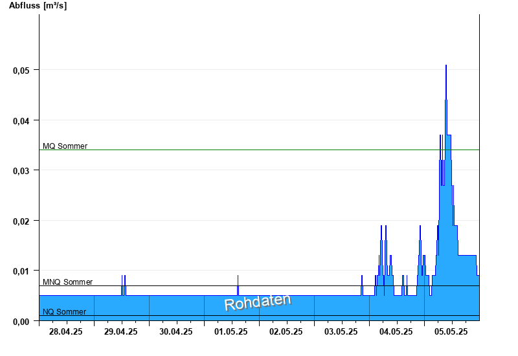
Task: Select the 01.05.25 date label
Action: [x=231, y=332]
